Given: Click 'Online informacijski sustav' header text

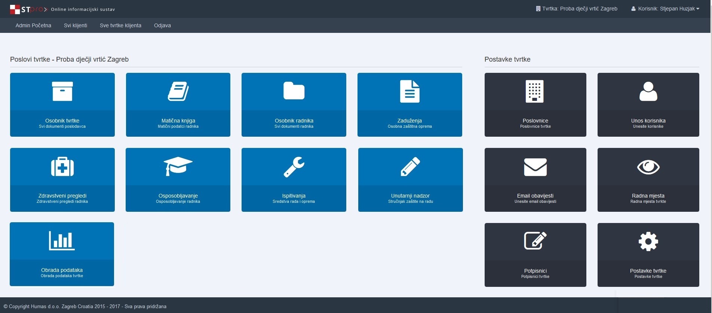Looking at the screenshot, I should pos(83,9).
